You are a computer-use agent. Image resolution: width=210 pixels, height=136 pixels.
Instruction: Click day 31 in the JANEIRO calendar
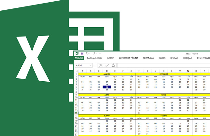click(x=131, y=90)
